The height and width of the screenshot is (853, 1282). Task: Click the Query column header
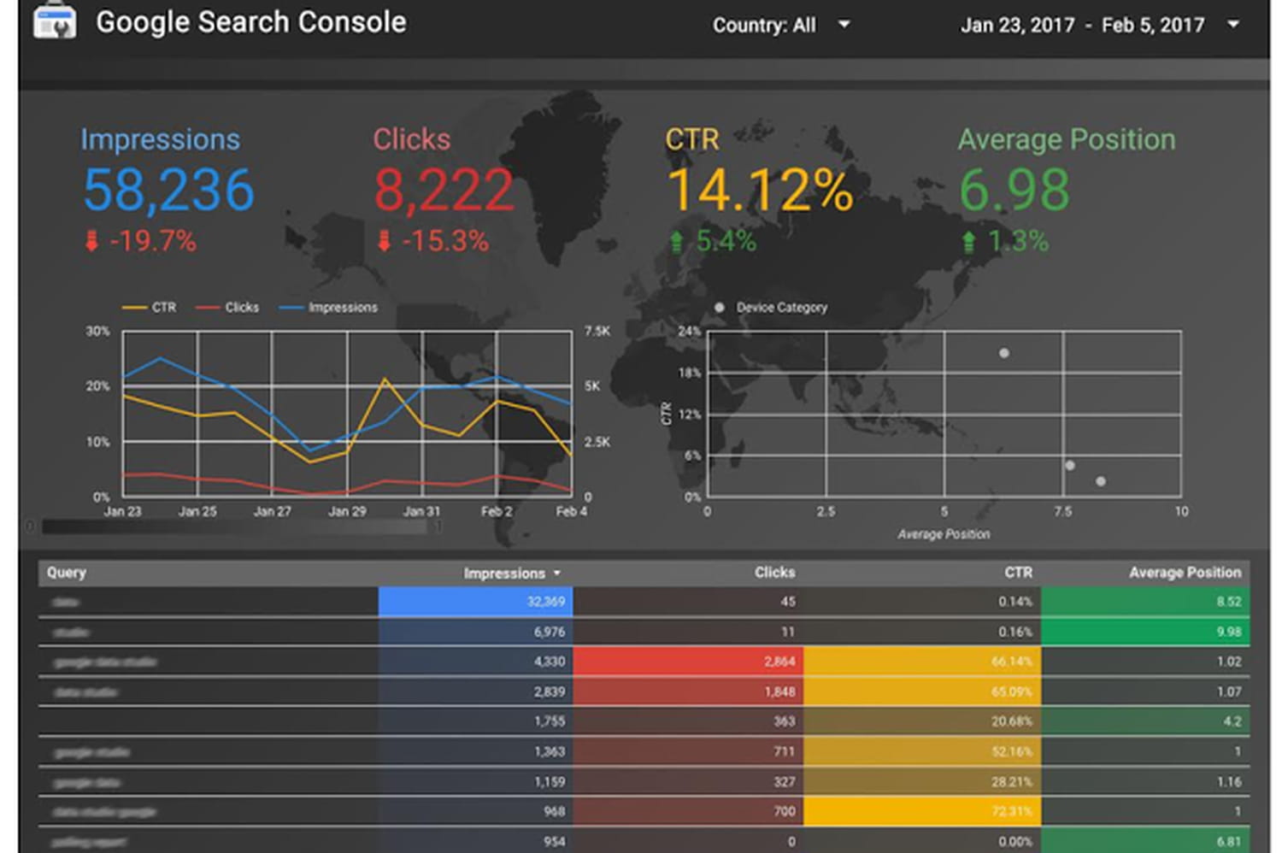pyautogui.click(x=67, y=573)
